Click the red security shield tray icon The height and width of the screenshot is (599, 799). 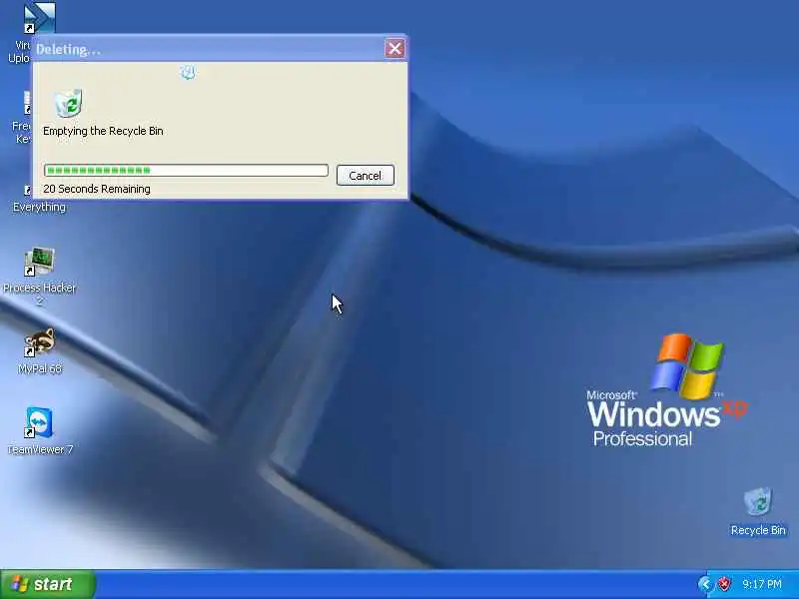pos(723,584)
